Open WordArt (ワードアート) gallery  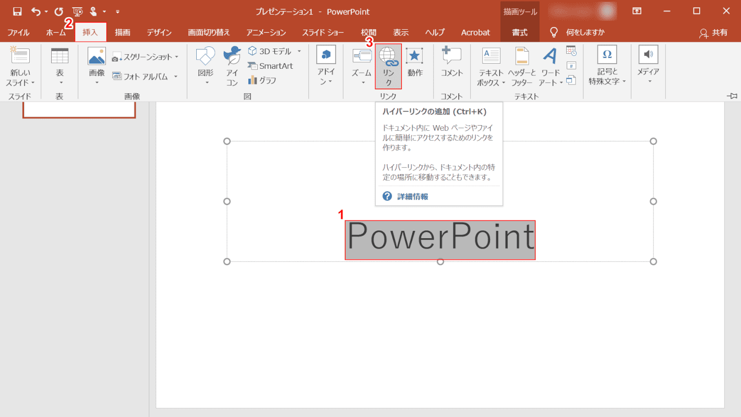click(x=551, y=67)
